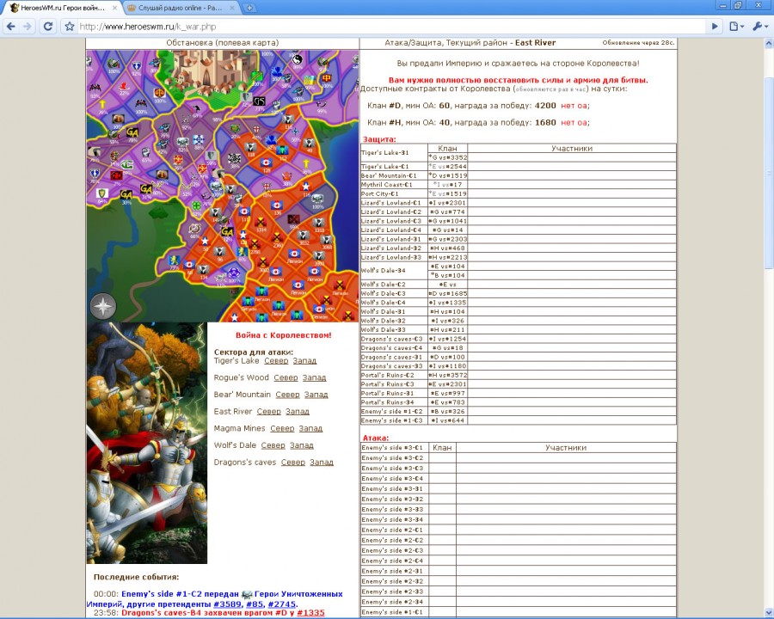Select the black GS clan emblem on the map
The height and width of the screenshot is (619, 774).
[x=259, y=101]
